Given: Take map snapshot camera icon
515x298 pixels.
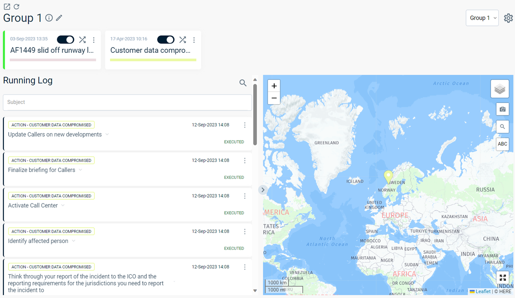Looking at the screenshot, I should 503,109.
